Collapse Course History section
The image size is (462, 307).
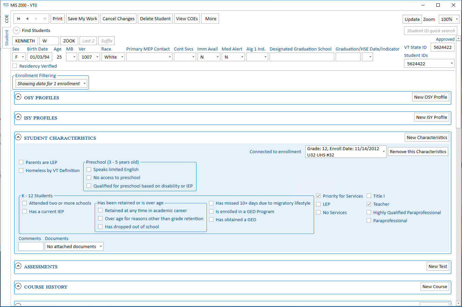click(x=18, y=286)
